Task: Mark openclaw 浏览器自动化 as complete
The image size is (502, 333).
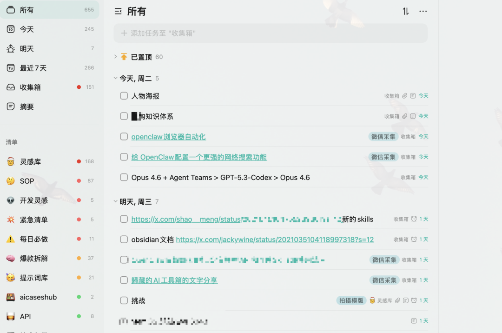Action: click(x=124, y=136)
